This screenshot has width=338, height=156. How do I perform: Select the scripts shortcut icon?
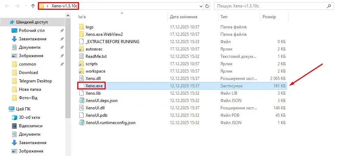tap(81, 64)
